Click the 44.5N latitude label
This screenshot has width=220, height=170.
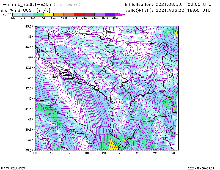(x=29, y=47)
